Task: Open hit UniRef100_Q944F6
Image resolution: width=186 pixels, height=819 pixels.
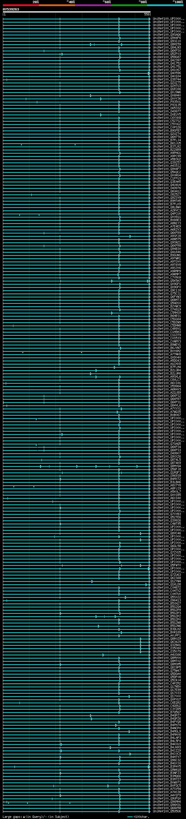Action: [167, 38]
